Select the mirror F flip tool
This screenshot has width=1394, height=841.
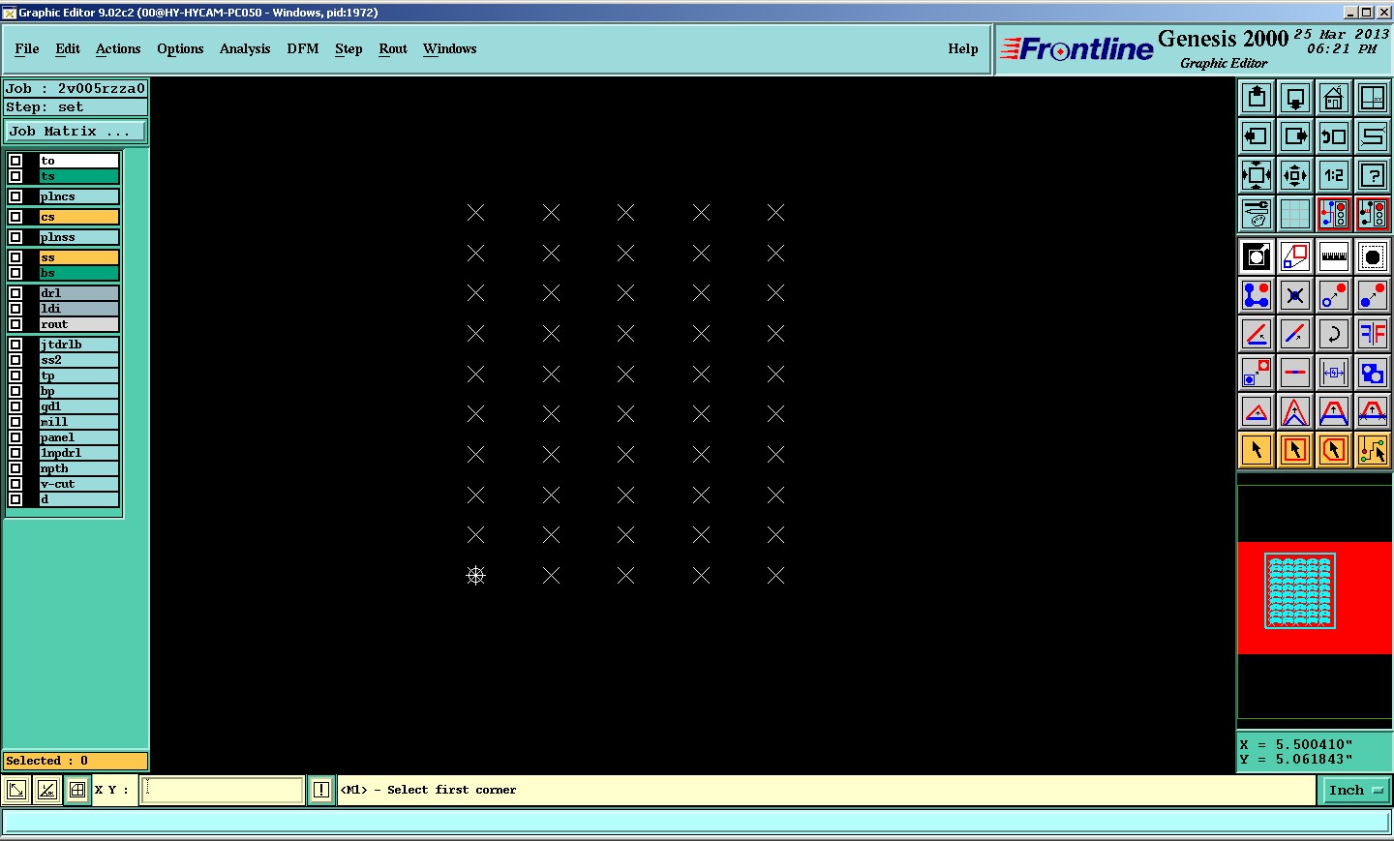pyautogui.click(x=1373, y=334)
